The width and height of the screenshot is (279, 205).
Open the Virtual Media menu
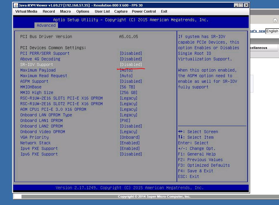pyautogui.click(x=26, y=11)
